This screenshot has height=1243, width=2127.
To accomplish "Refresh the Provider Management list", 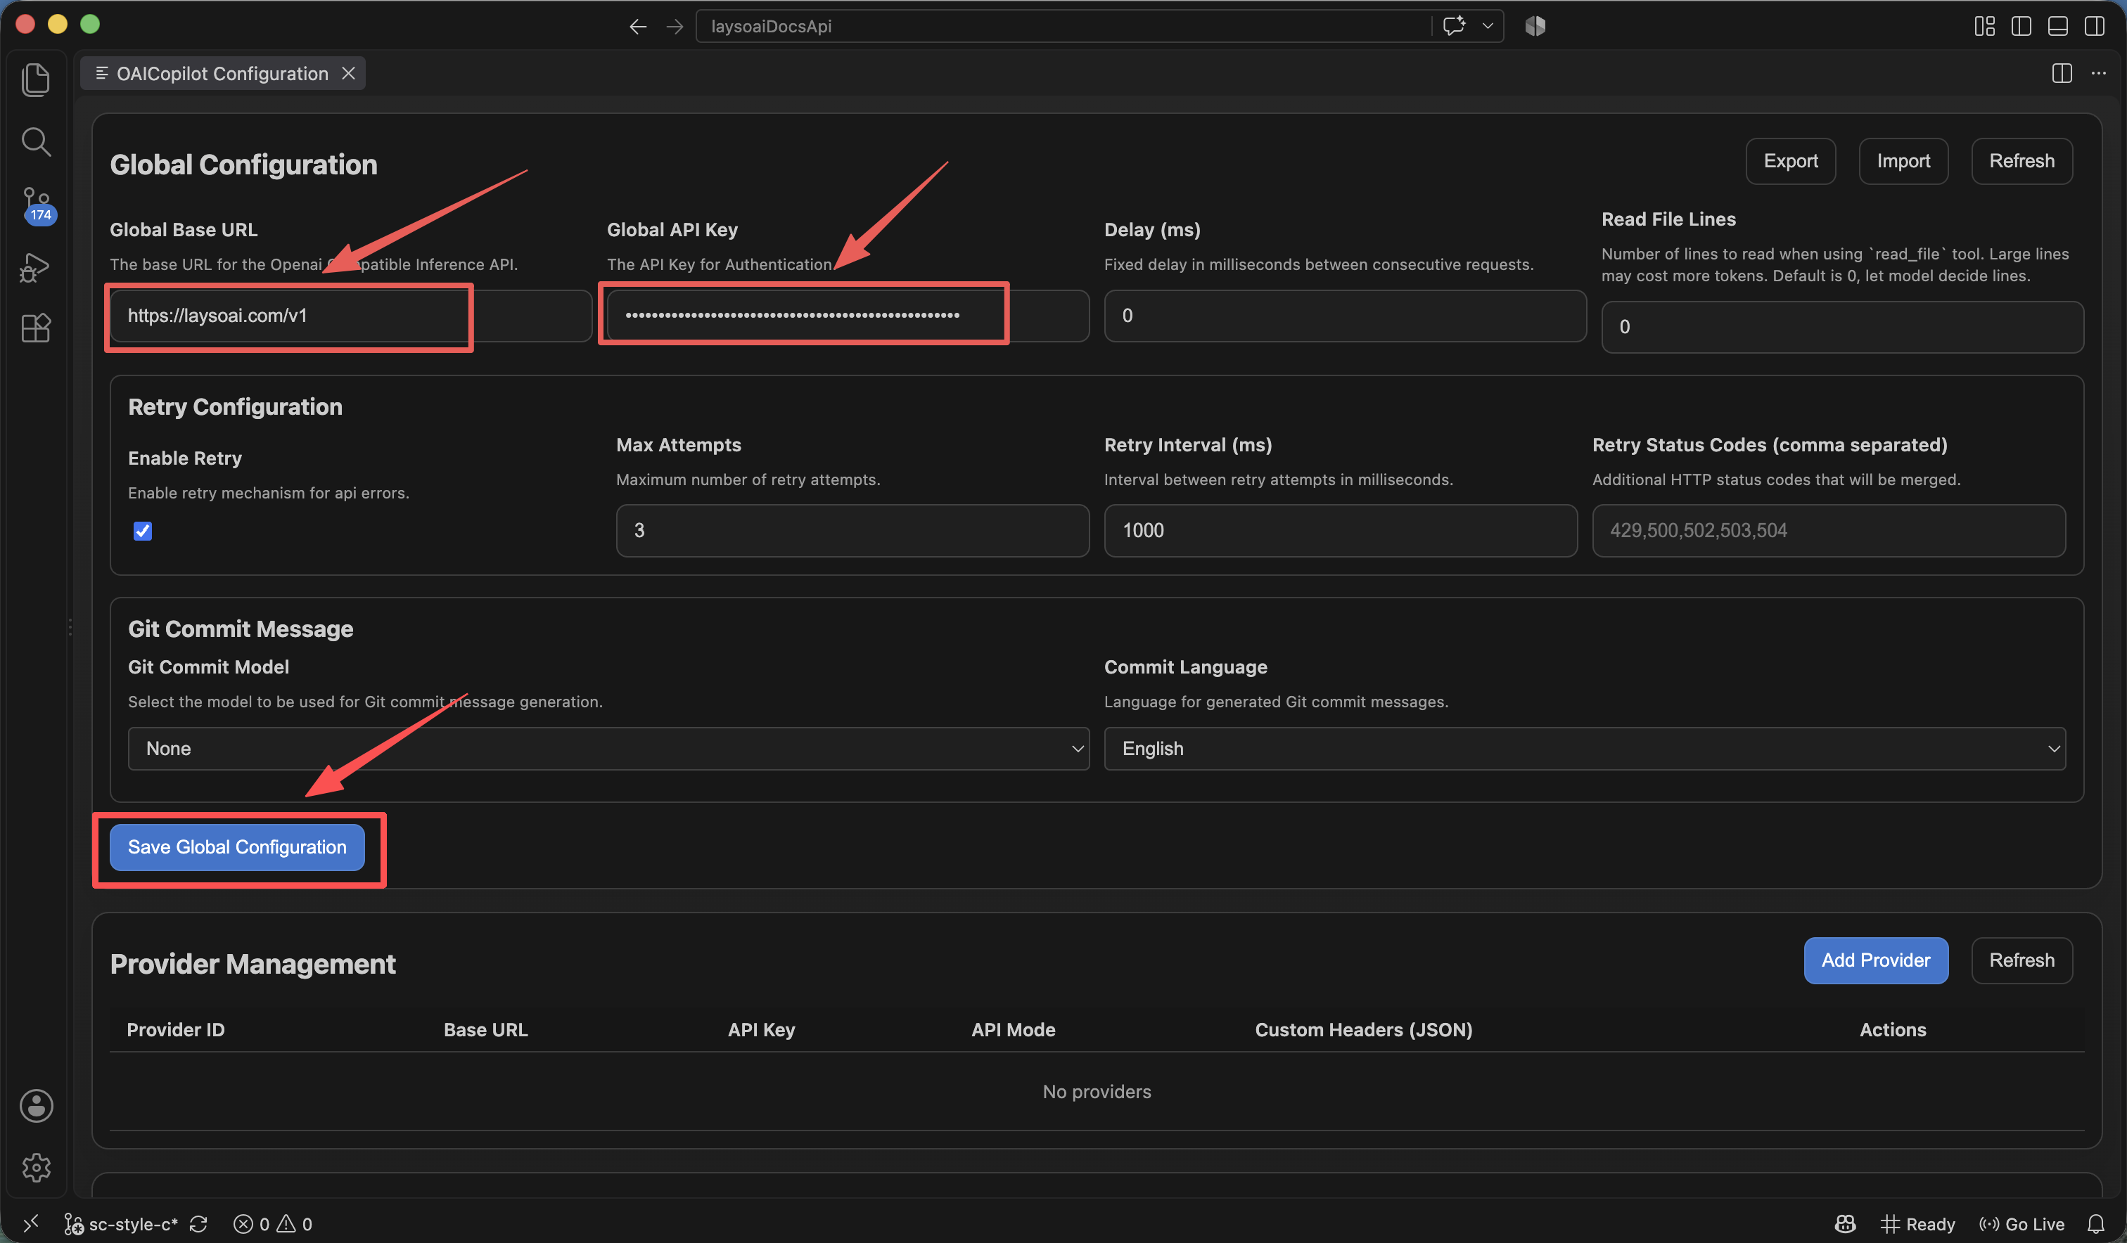I will 2021,960.
